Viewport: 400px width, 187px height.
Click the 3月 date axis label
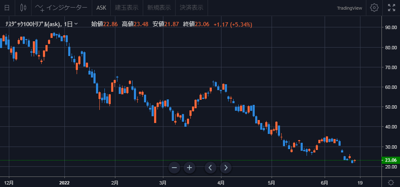[163, 183]
